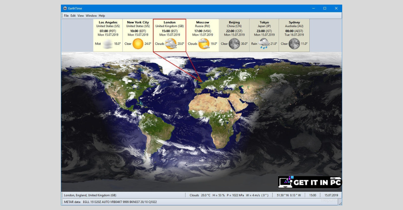The height and width of the screenshot is (210, 403).
Task: Click the status bar time 15:00
Action: point(312,195)
